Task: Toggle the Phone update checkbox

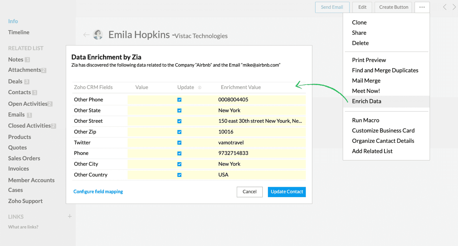Action: tap(179, 153)
